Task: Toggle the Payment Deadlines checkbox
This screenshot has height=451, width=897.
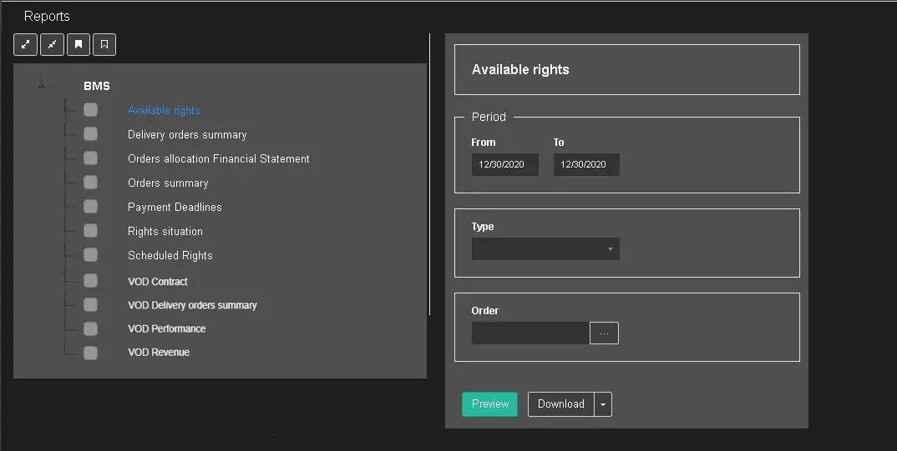Action: click(90, 207)
